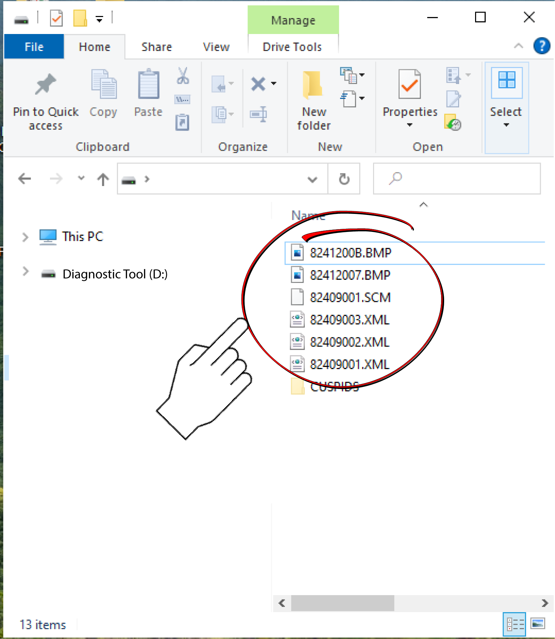Refresh the current folder view
This screenshot has width=555, height=639.
344,179
